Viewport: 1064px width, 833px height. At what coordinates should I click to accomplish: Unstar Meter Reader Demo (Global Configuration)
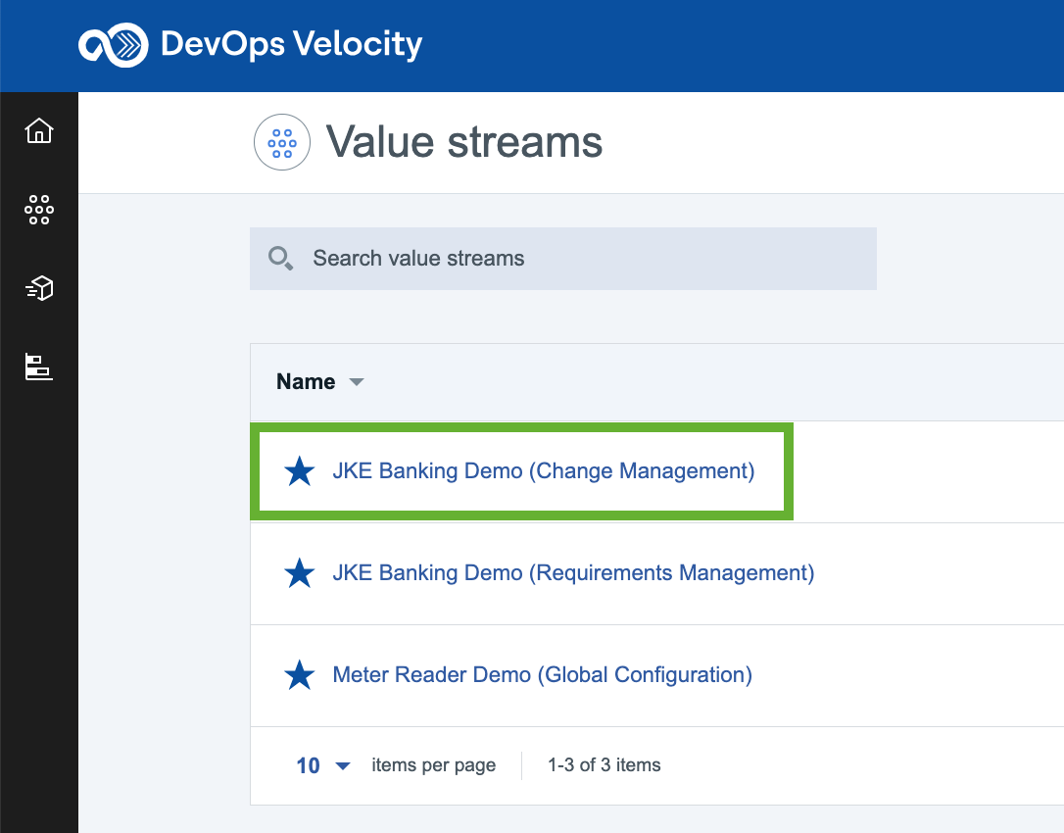[299, 675]
